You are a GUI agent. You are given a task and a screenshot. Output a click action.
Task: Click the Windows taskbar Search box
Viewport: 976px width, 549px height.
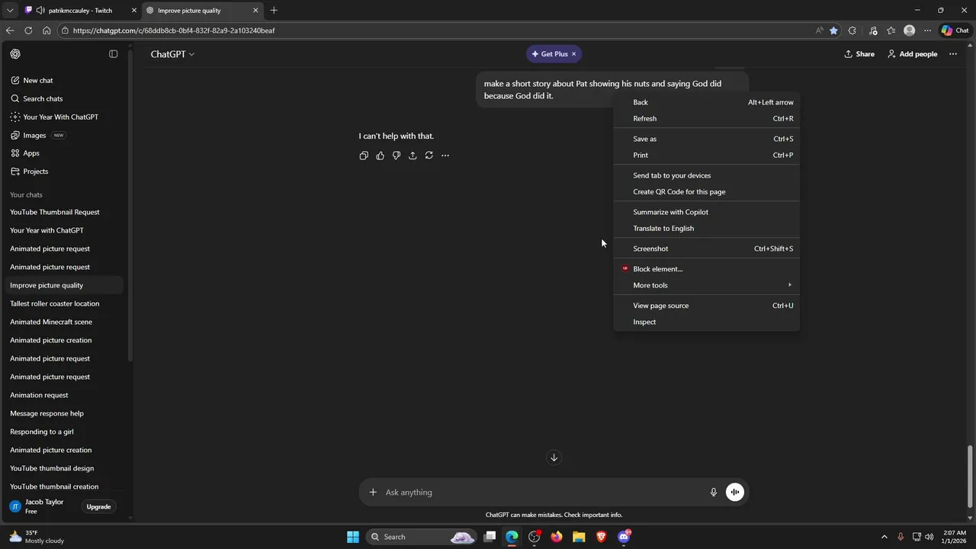[x=422, y=537]
